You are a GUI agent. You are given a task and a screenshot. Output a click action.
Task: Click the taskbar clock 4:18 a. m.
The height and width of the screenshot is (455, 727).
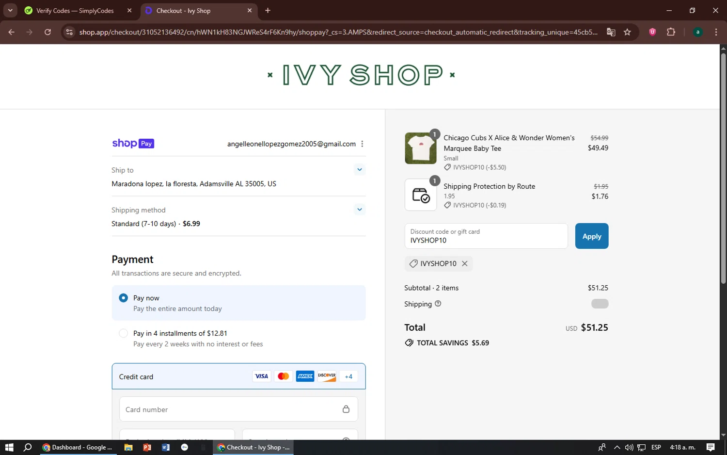682,447
